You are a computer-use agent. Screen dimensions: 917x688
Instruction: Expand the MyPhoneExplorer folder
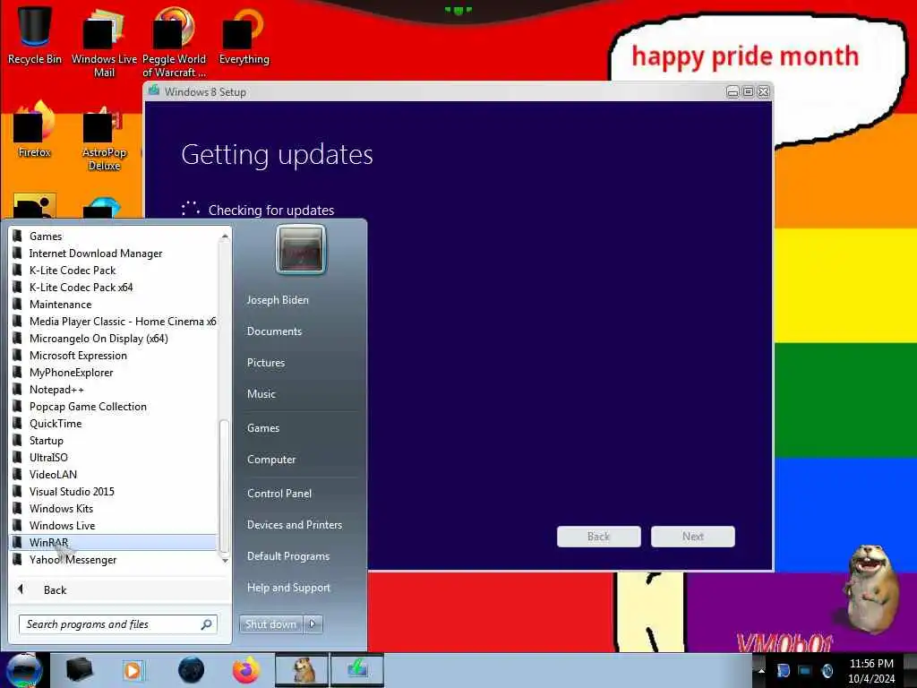pyautogui.click(x=114, y=372)
